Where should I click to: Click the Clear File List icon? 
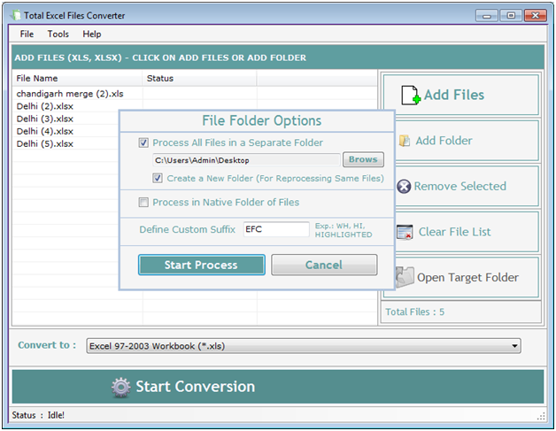(x=405, y=232)
